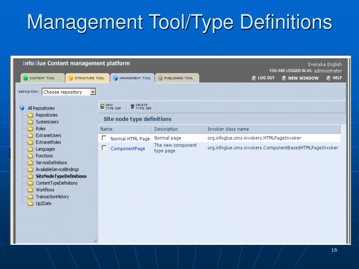Click the Delete Type Def trash icon
This screenshot has height=269, width=359.
(x=132, y=106)
